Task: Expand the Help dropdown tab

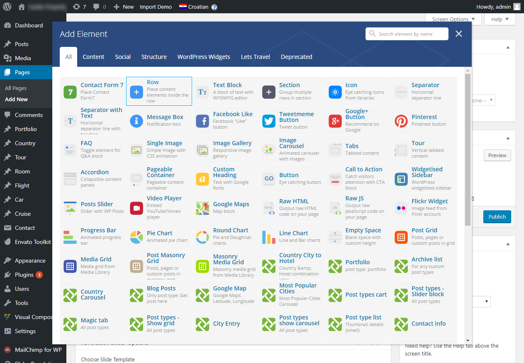Action: [x=500, y=19]
